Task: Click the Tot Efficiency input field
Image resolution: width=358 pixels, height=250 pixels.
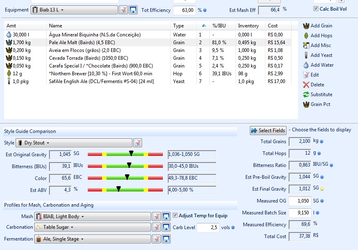Action: tap(185, 10)
